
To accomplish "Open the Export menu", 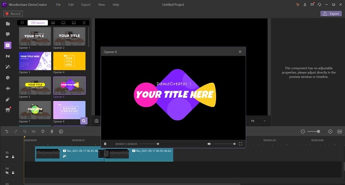I will tap(86, 5).
